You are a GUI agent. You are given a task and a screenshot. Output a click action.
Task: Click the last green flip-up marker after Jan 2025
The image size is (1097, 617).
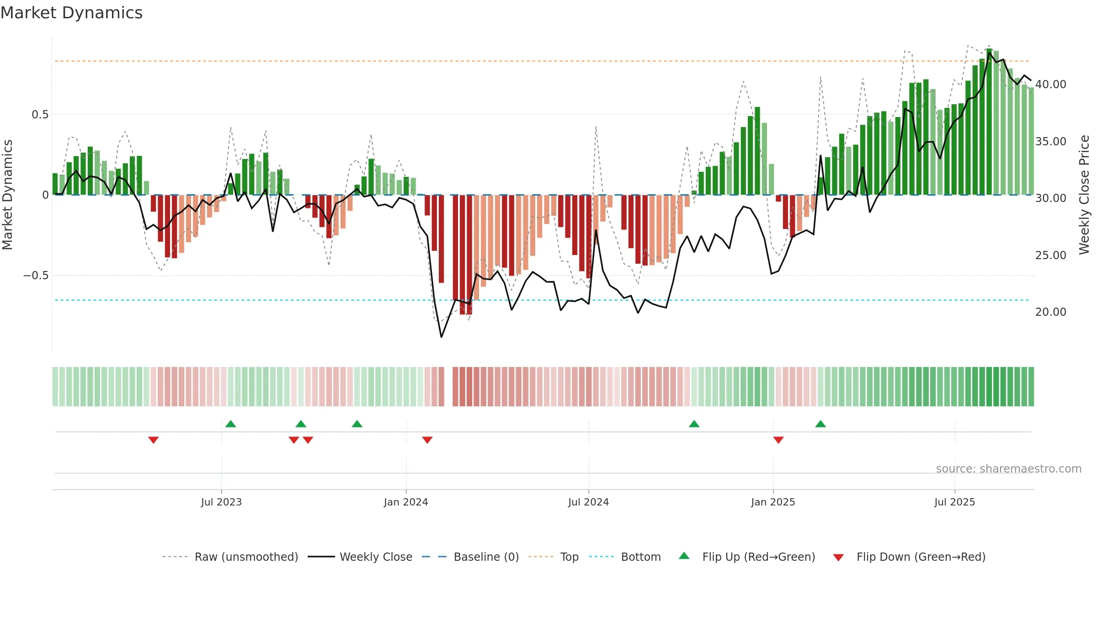[820, 424]
